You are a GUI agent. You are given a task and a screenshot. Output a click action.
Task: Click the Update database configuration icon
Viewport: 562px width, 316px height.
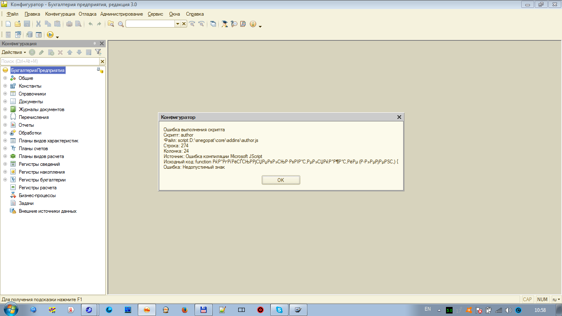tap(29, 35)
